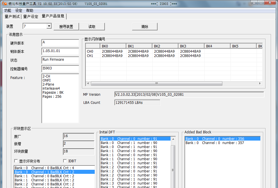Click the flash table right scroll arrow
The width and height of the screenshot is (278, 188).
tap(260, 83)
